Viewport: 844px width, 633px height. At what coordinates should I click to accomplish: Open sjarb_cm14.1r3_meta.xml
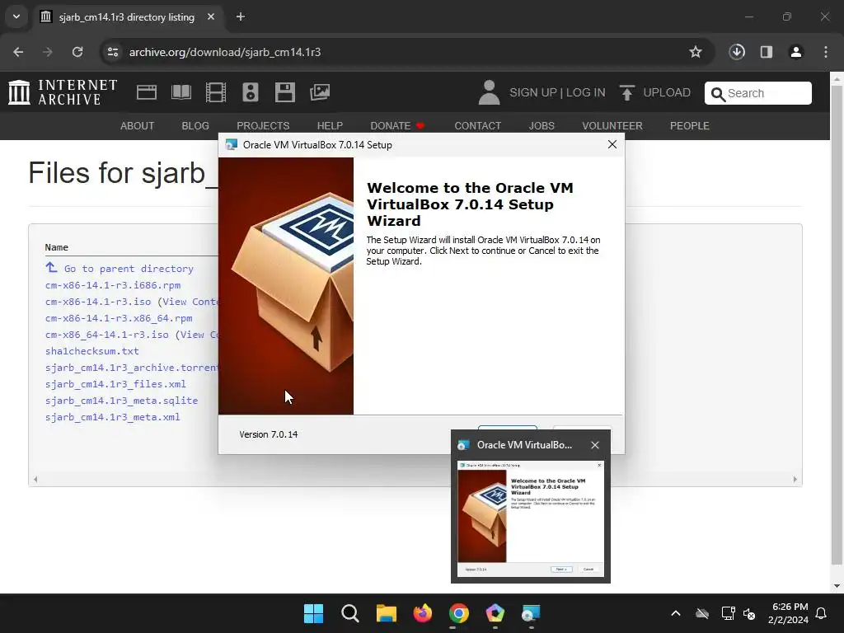[112, 417]
